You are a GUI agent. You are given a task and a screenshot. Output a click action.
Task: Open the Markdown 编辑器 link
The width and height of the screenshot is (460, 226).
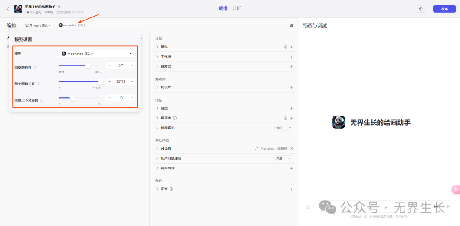[271, 148]
